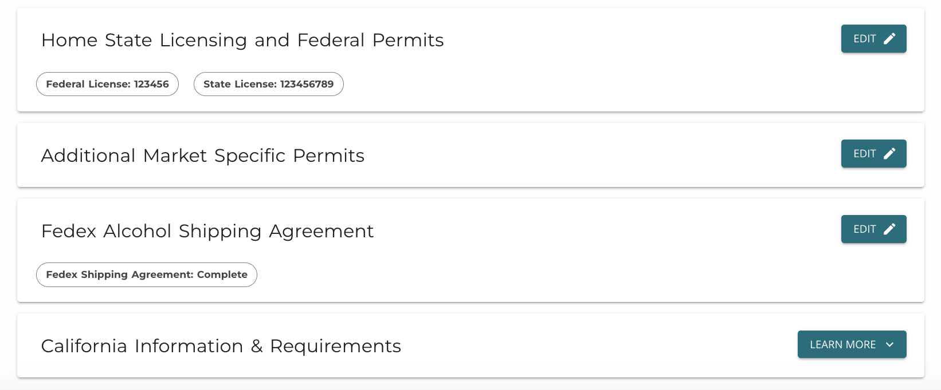Screen dimensions: 941x390
Task: Click the Additional Market Specific Permits heading
Action: click(x=202, y=155)
